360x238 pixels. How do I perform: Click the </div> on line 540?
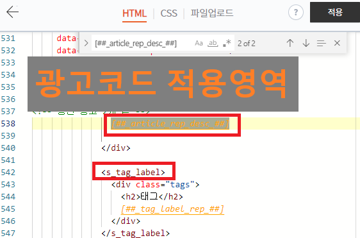coord(116,148)
